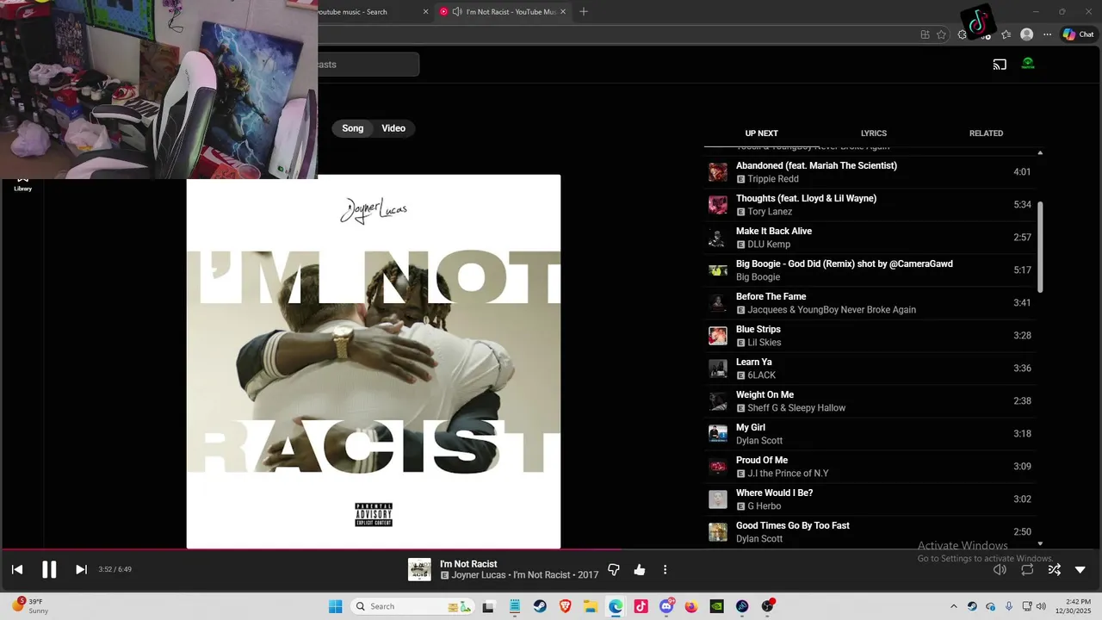
Task: Pause the current song
Action: pos(49,569)
